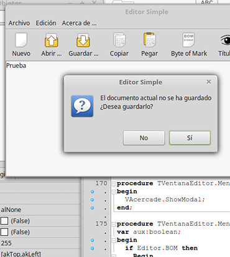Toggle the second (False) checkbox

(4, 232)
